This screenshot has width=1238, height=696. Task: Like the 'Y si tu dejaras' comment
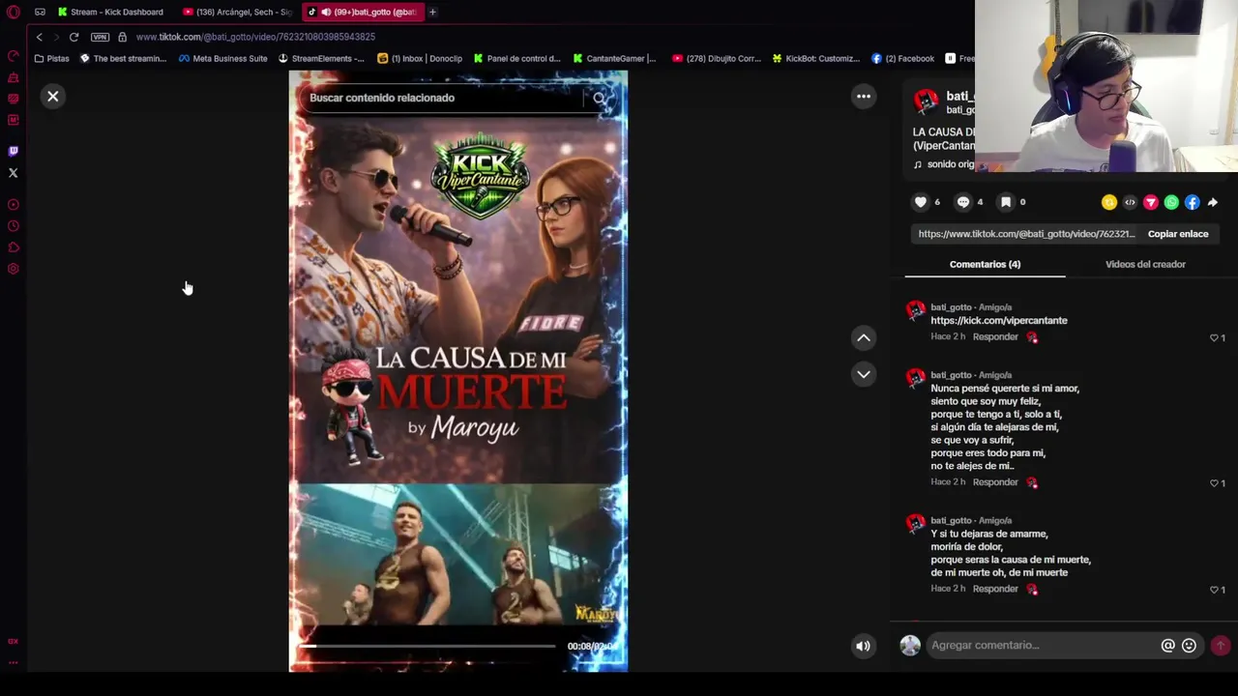click(x=1215, y=589)
